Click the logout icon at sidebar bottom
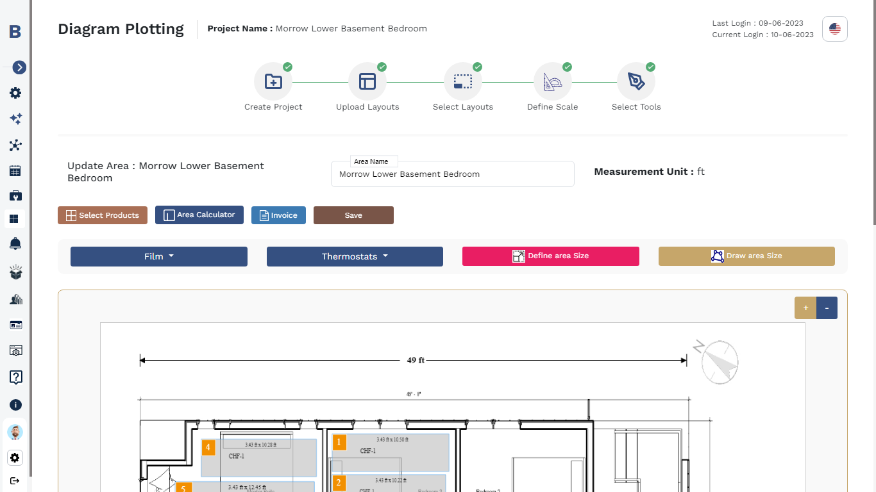The width and height of the screenshot is (876, 492). (x=15, y=480)
